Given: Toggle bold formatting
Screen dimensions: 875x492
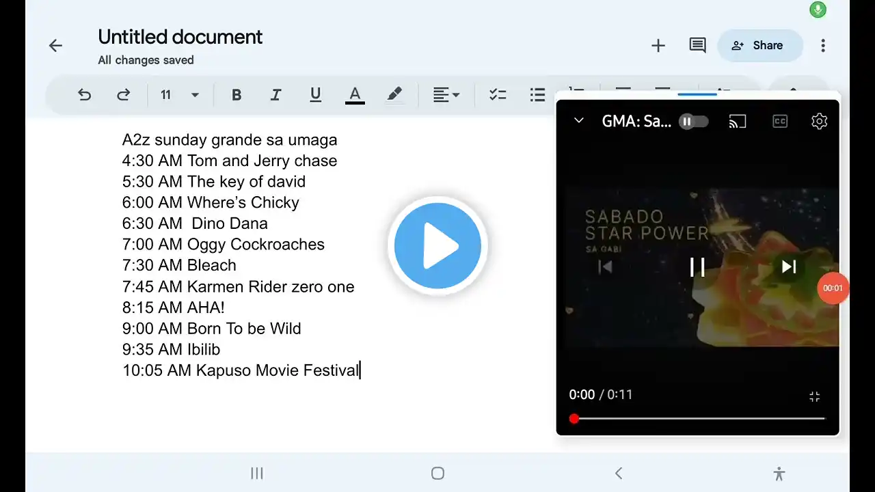Looking at the screenshot, I should (x=237, y=95).
